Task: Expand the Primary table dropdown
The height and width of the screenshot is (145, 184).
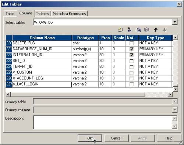Action: click(x=175, y=101)
